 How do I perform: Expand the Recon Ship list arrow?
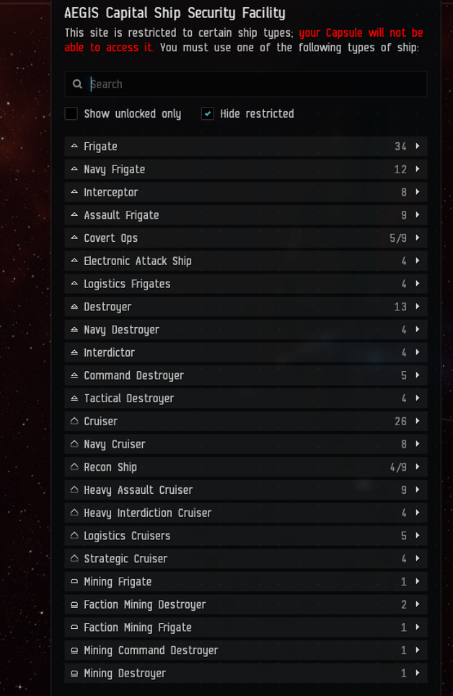(x=418, y=467)
